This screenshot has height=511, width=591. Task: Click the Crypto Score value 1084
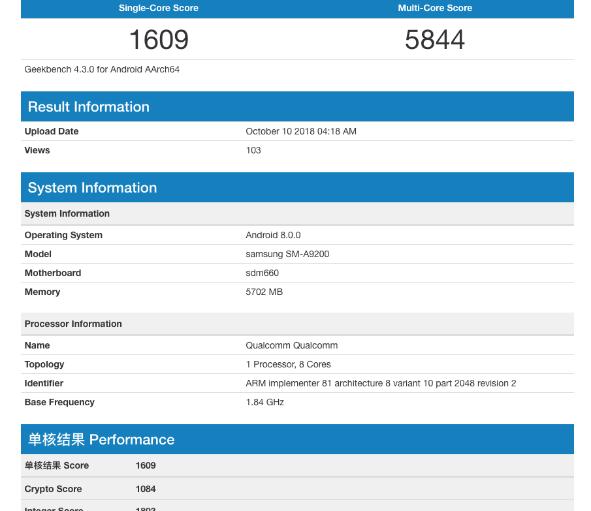[146, 489]
